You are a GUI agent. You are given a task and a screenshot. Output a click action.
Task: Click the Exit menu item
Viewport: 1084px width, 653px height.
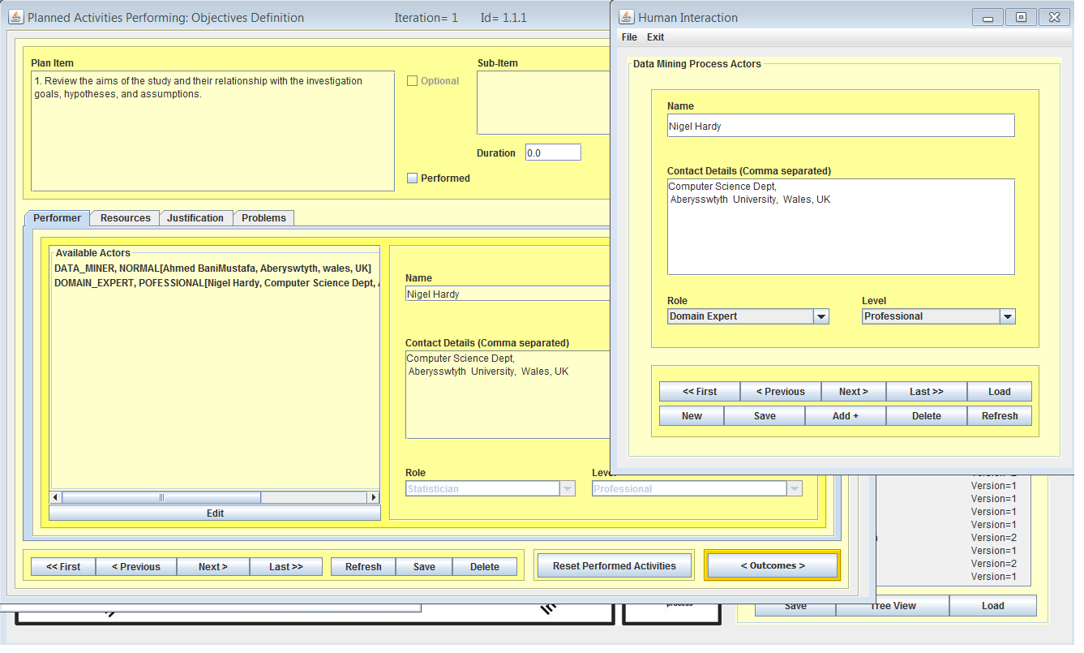tap(655, 37)
